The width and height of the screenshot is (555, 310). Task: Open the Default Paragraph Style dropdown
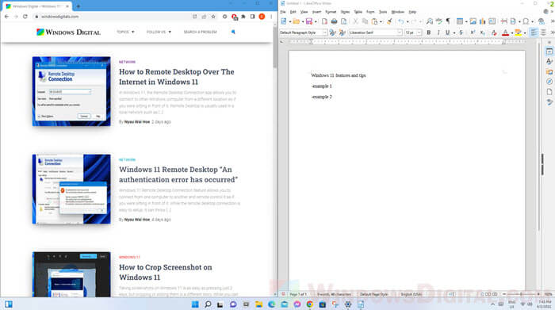point(324,33)
